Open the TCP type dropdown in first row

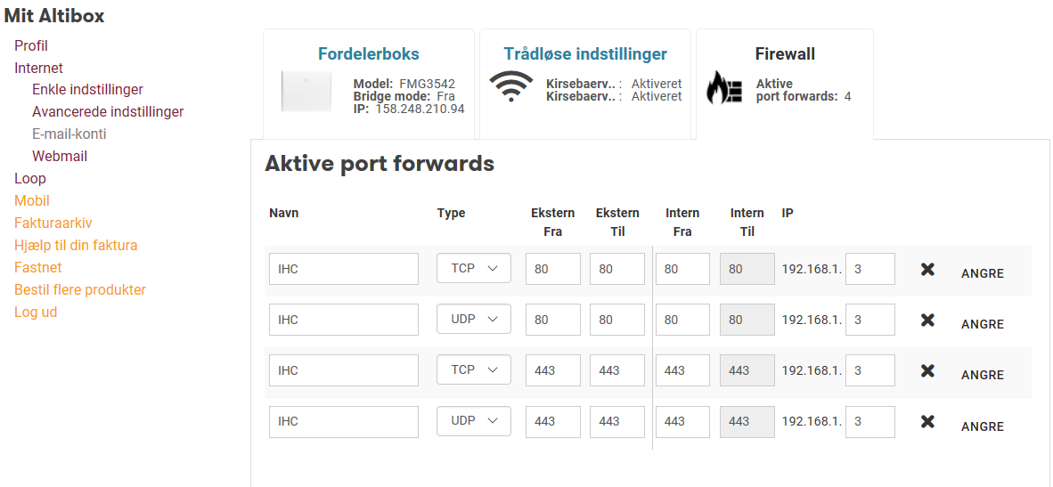(473, 268)
